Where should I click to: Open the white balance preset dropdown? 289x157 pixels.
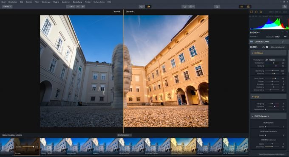277,60
